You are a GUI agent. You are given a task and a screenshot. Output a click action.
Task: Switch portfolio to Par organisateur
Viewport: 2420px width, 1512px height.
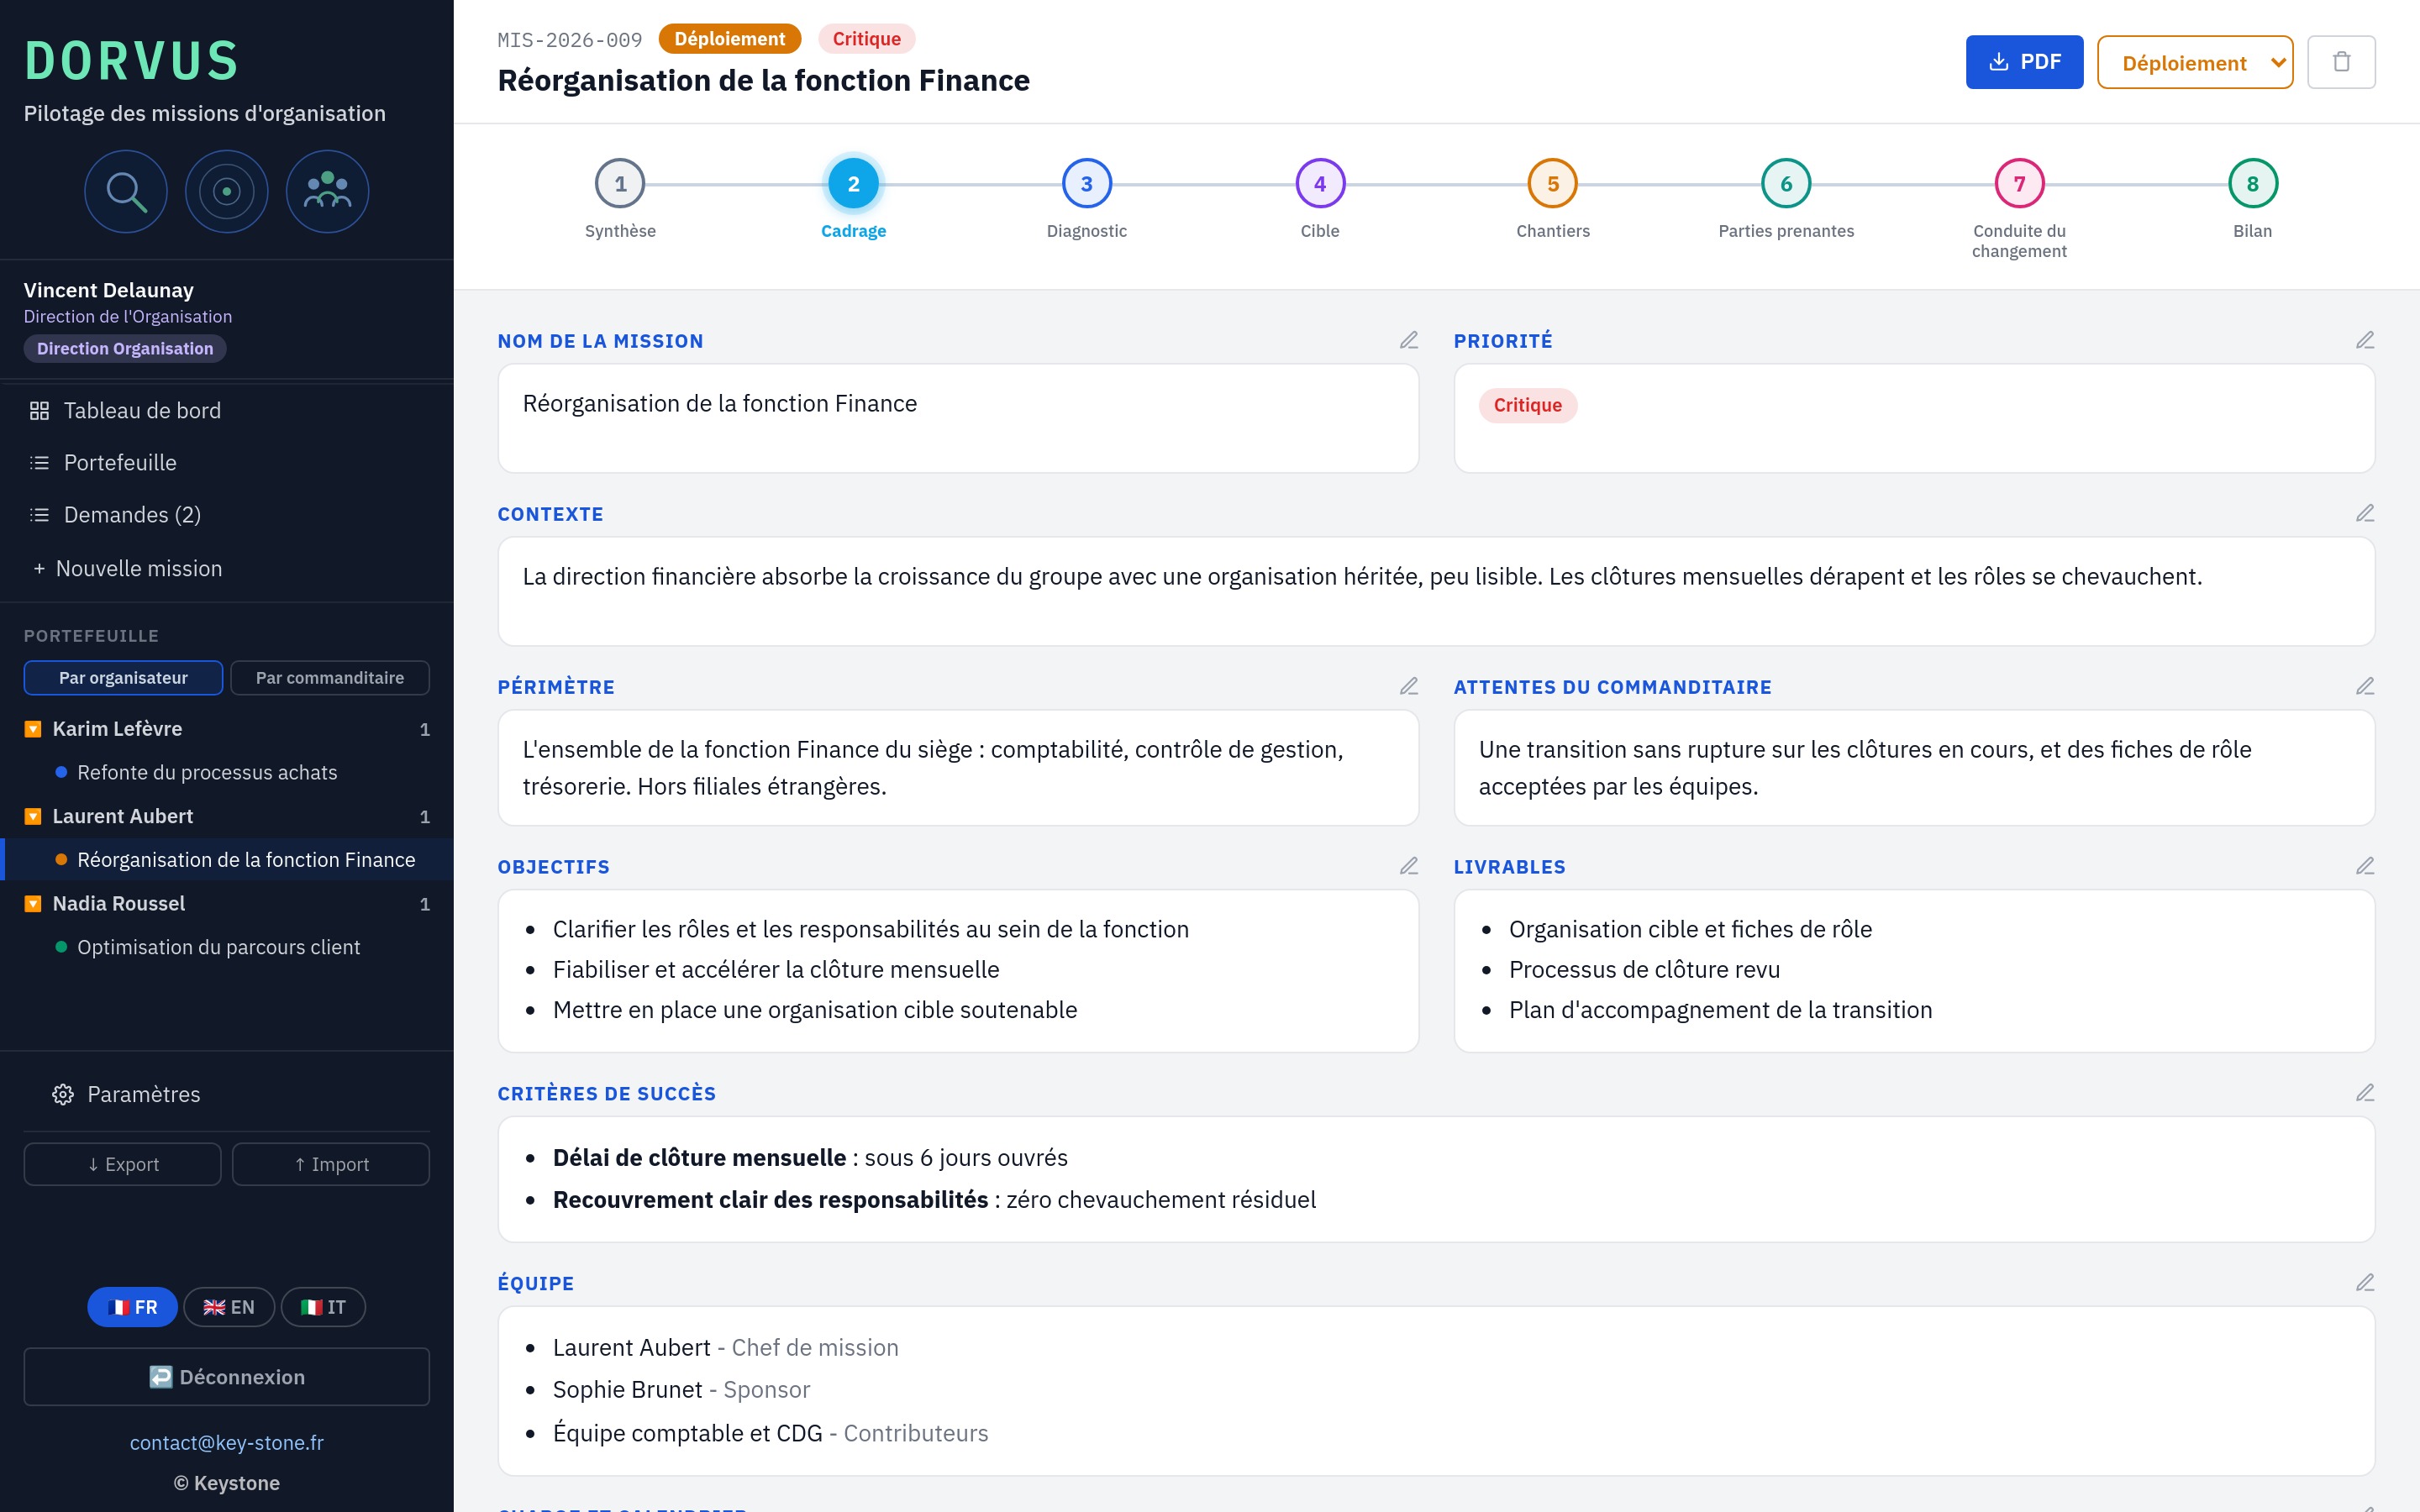coord(123,677)
